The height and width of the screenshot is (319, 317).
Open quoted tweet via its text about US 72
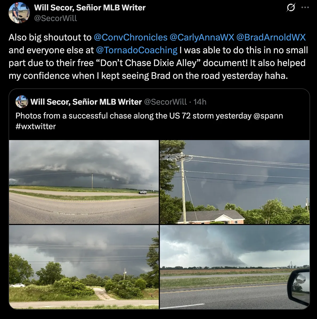(133, 116)
